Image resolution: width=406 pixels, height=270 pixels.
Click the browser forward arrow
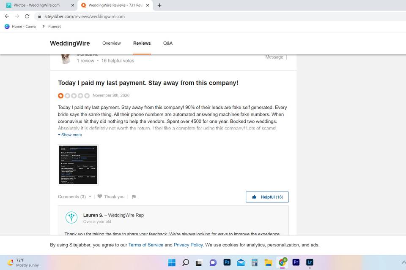point(17,16)
